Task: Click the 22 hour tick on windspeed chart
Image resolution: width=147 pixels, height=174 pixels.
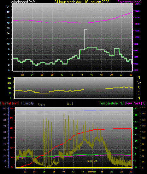Action: (121, 75)
